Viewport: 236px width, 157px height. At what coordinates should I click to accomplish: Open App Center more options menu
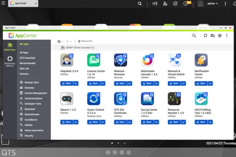click(227, 35)
